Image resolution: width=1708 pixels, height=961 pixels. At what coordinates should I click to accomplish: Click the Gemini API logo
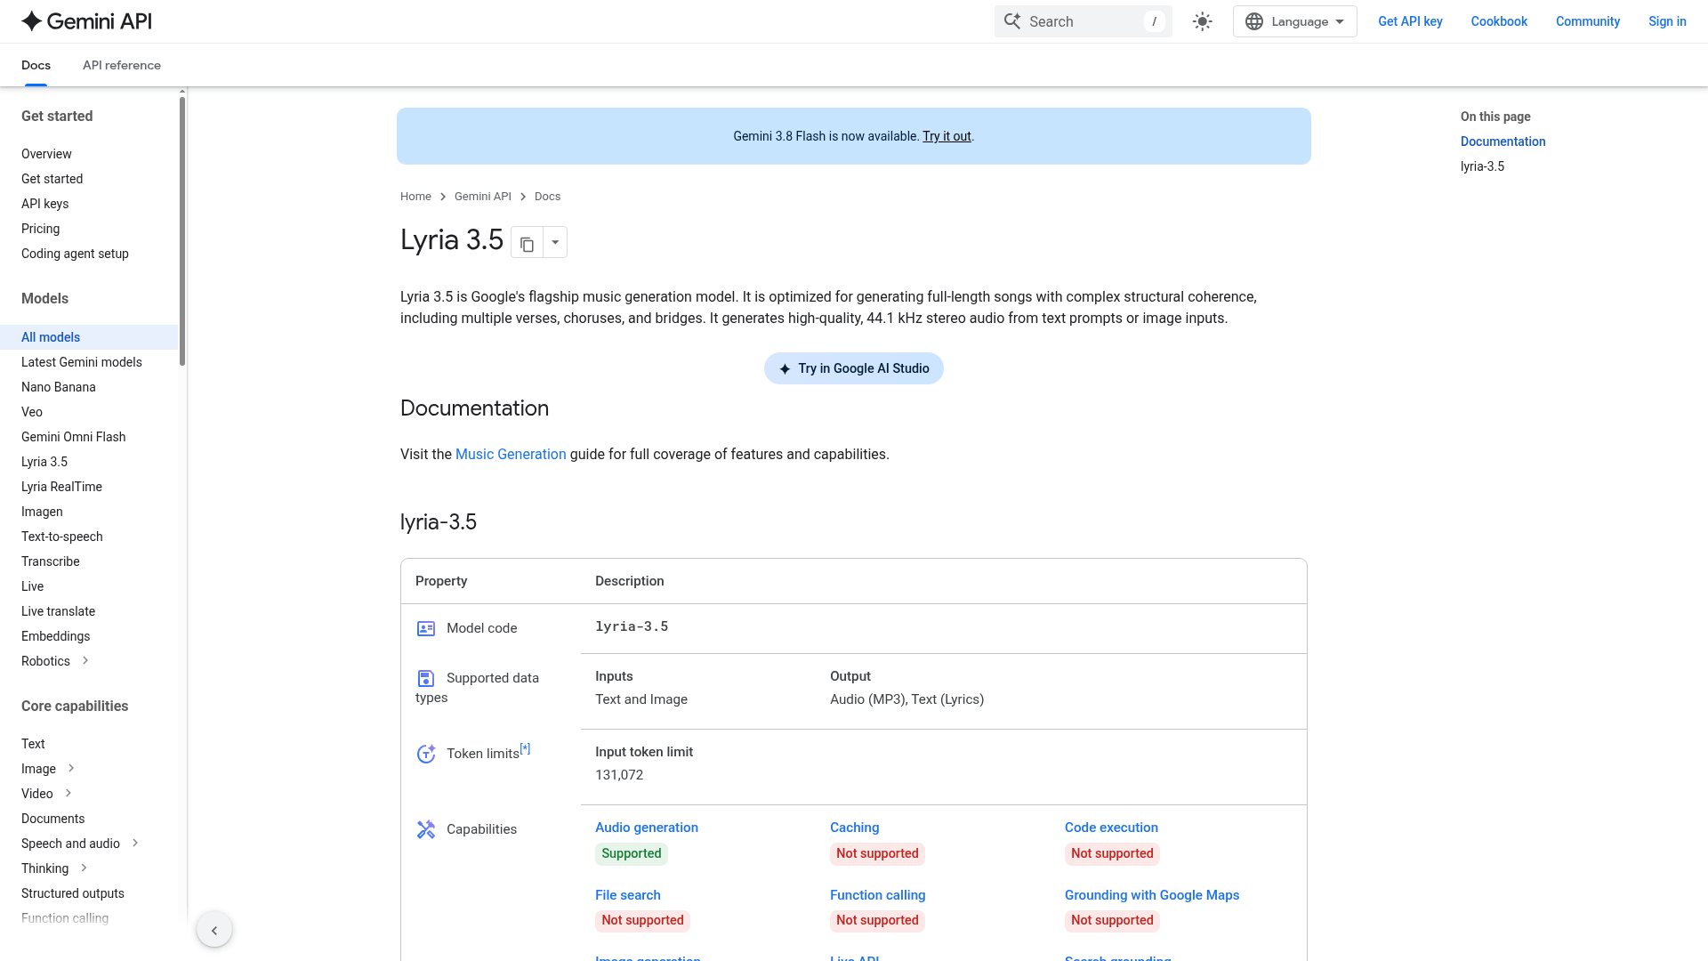(x=86, y=21)
